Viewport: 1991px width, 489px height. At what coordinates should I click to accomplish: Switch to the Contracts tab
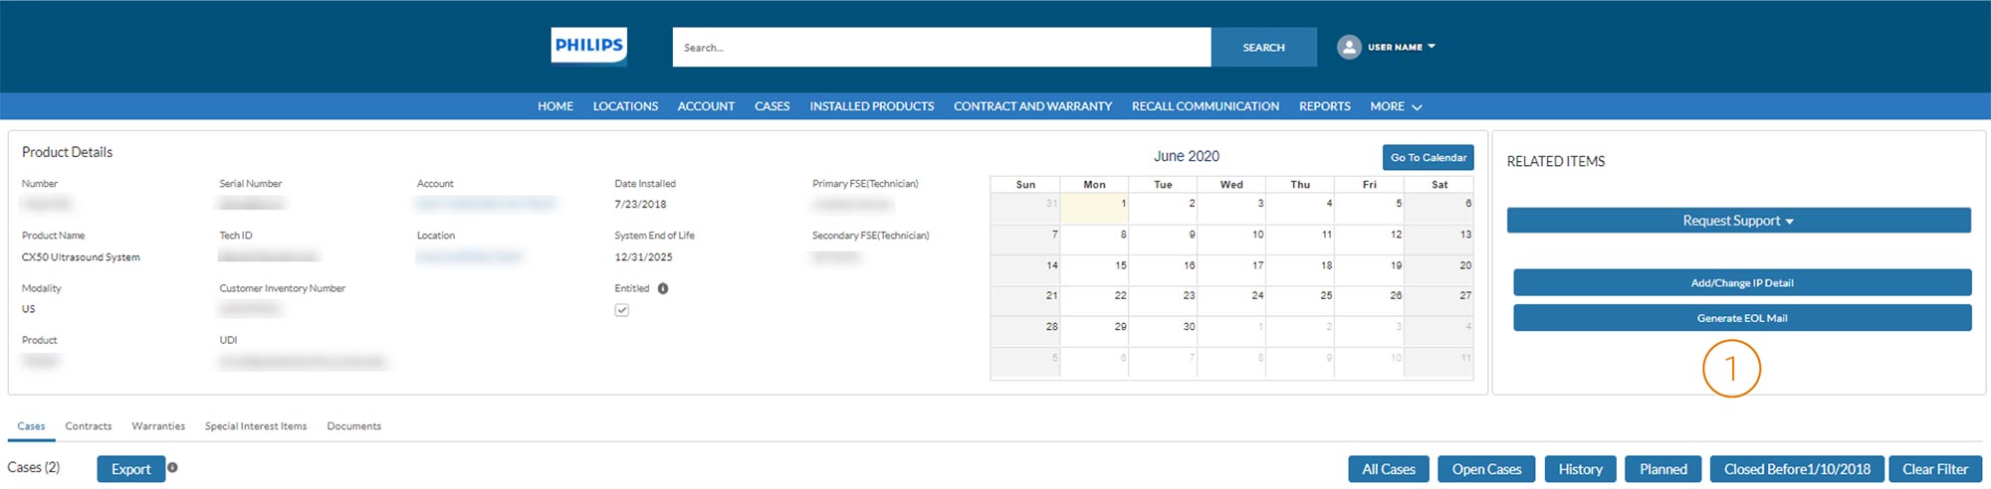(x=89, y=426)
